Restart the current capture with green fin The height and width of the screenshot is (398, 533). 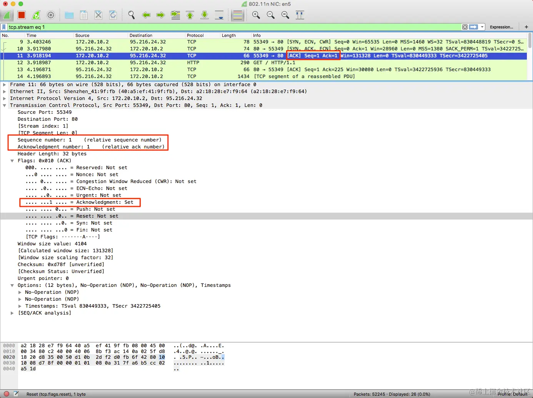36,15
